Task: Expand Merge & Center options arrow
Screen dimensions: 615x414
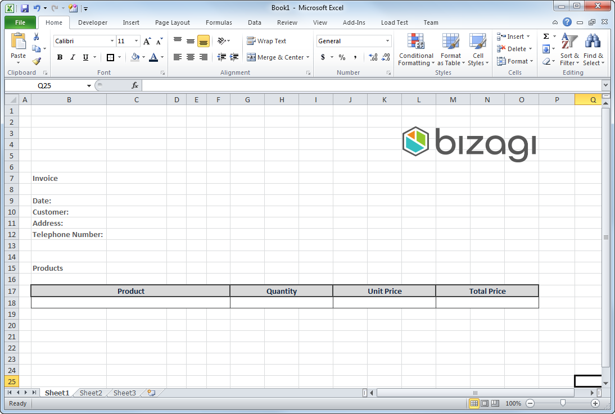Action: point(308,57)
